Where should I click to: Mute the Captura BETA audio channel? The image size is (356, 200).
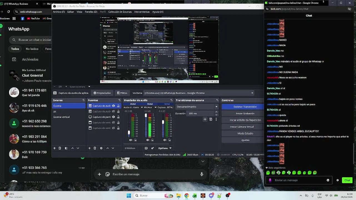click(165, 140)
